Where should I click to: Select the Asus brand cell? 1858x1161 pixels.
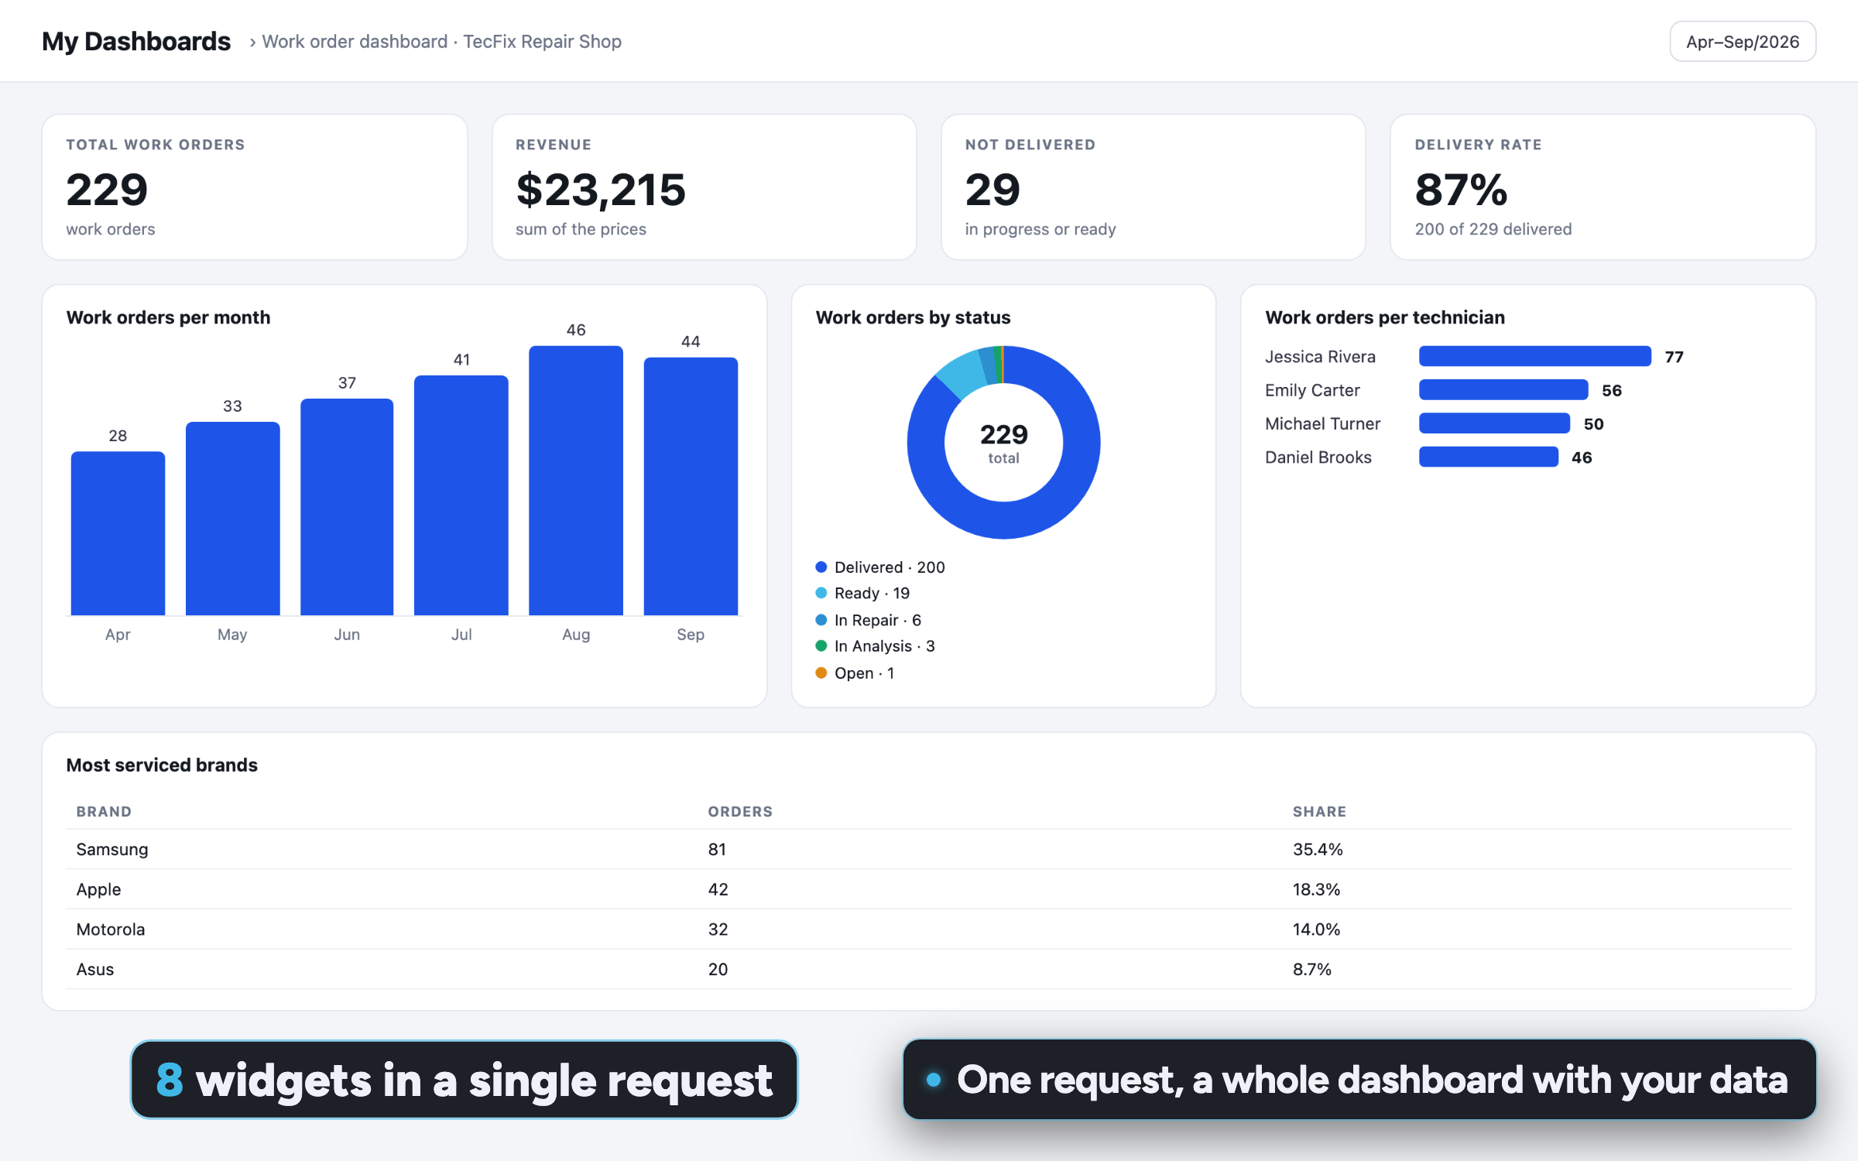coord(94,969)
